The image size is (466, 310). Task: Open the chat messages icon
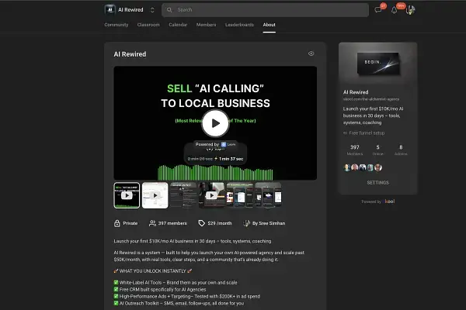coord(378,10)
